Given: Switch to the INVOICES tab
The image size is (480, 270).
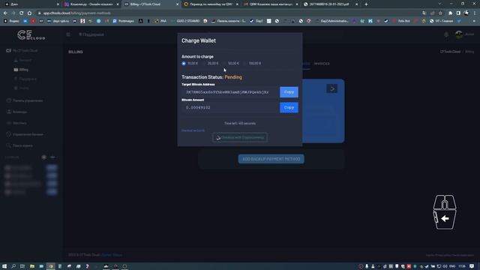Looking at the screenshot, I should pos(322,64).
